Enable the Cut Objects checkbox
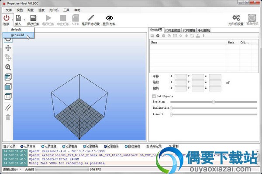Screen dimensions: 262x174 [154, 96]
